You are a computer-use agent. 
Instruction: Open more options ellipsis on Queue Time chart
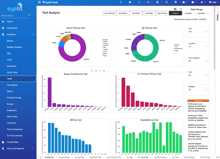pos(108,71)
